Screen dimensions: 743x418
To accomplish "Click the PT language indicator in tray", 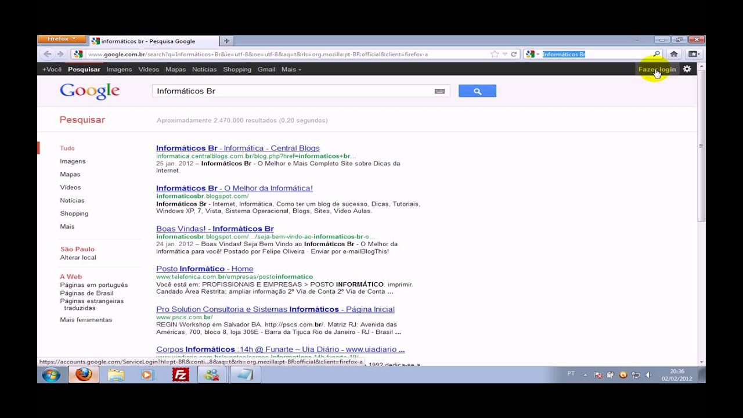I will tap(571, 374).
